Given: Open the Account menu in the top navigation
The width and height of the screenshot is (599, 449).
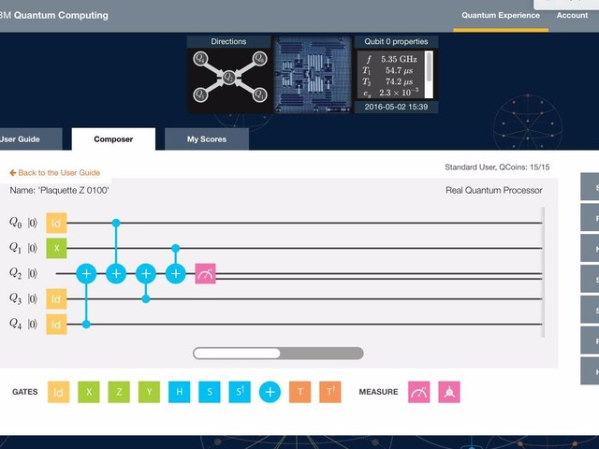Looking at the screenshot, I should tap(572, 15).
